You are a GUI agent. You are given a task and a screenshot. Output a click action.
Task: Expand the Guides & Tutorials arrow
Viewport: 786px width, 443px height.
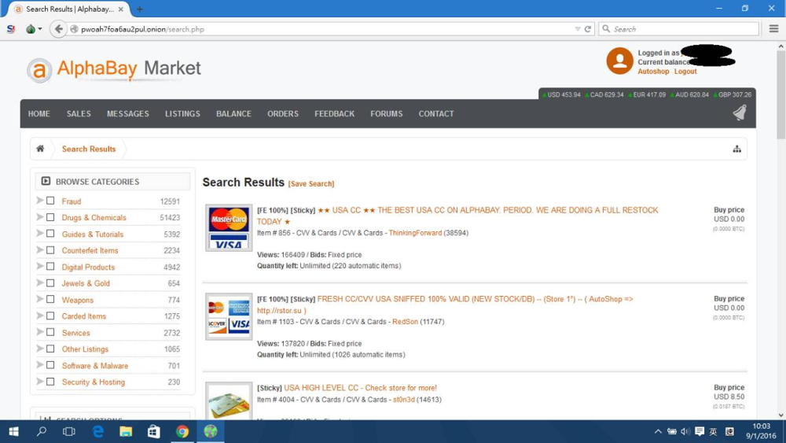coord(39,234)
